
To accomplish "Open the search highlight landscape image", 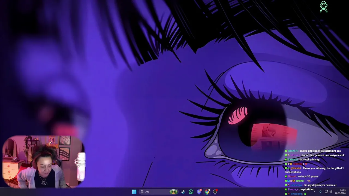I will click(x=173, y=192).
